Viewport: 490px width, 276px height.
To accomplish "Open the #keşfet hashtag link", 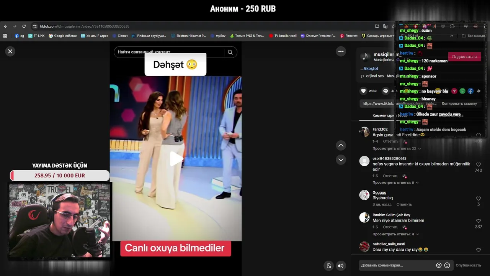I will click(x=369, y=69).
